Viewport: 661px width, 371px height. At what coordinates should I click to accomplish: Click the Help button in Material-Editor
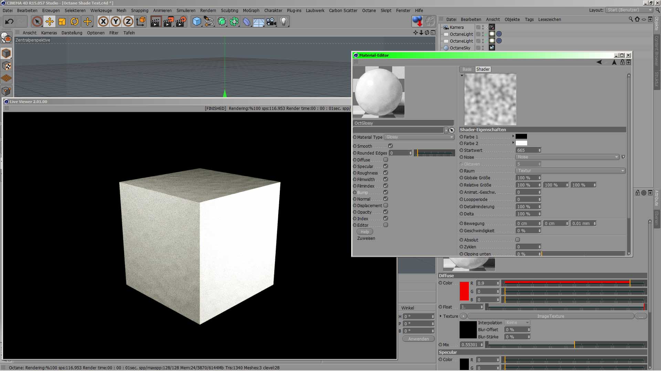coord(365,232)
